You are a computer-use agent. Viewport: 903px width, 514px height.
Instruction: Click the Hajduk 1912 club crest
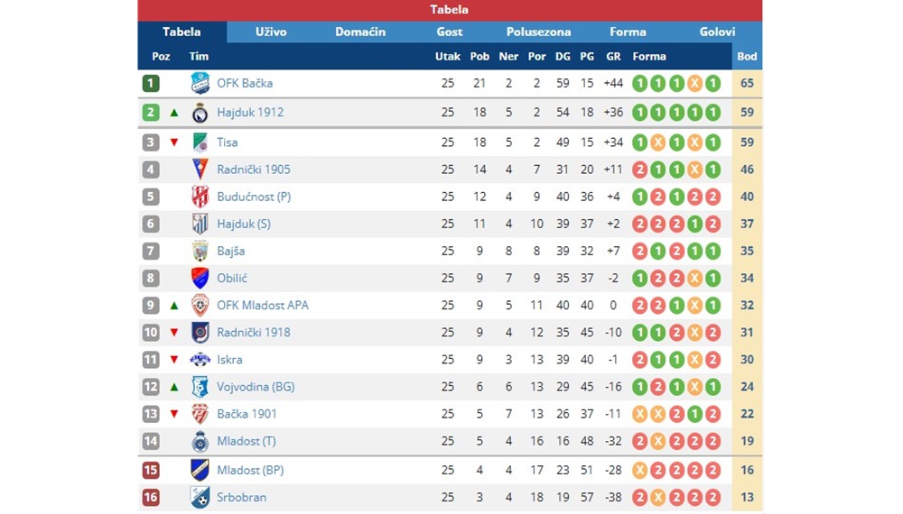point(200,113)
